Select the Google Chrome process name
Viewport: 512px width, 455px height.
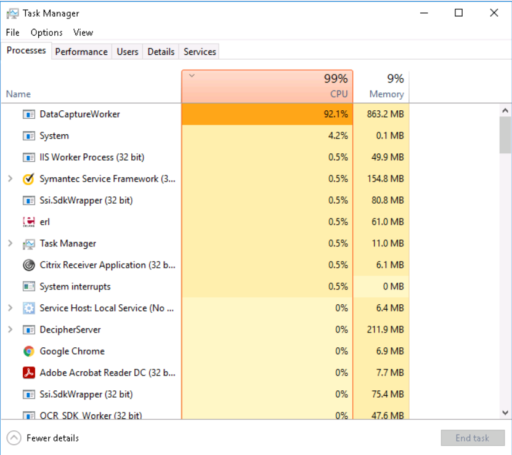[72, 351]
